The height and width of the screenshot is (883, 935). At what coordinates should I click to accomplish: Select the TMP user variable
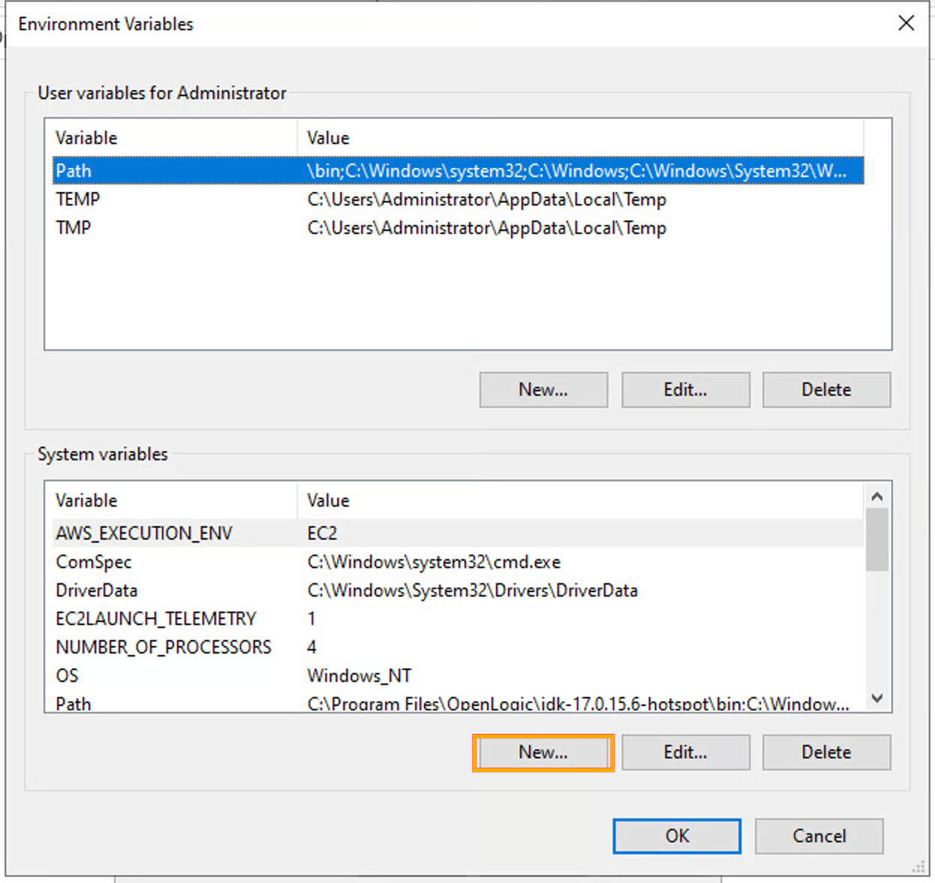pyautogui.click(x=73, y=228)
